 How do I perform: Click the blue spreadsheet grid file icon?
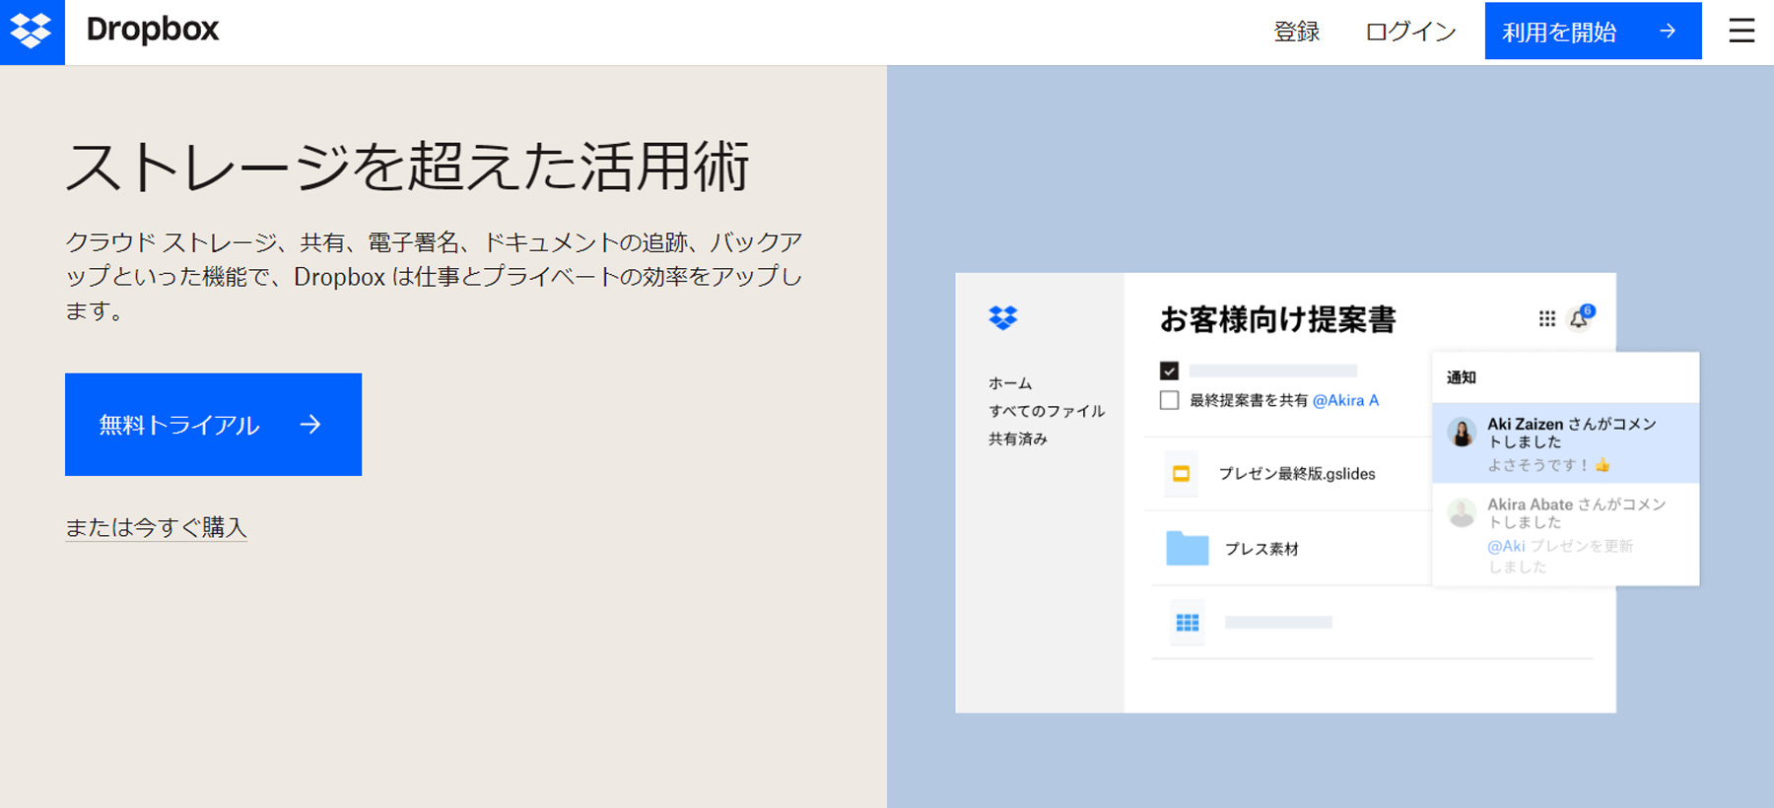click(1188, 623)
